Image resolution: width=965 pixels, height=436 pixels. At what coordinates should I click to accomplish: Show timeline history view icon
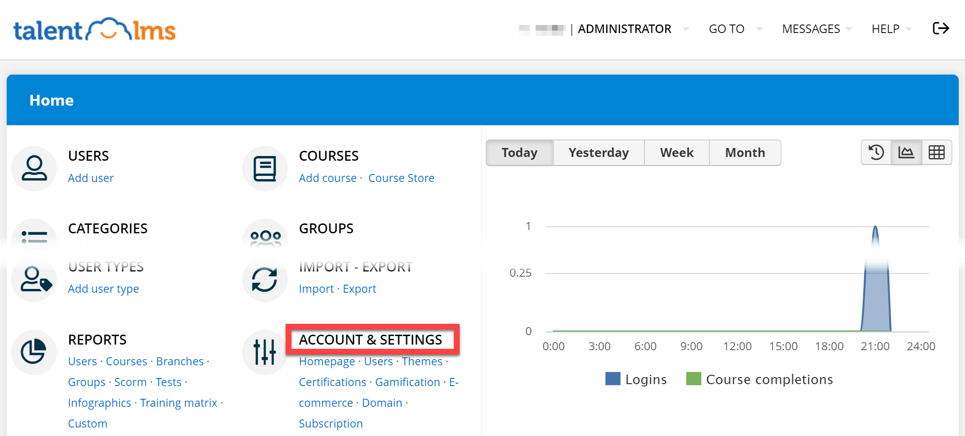point(876,152)
